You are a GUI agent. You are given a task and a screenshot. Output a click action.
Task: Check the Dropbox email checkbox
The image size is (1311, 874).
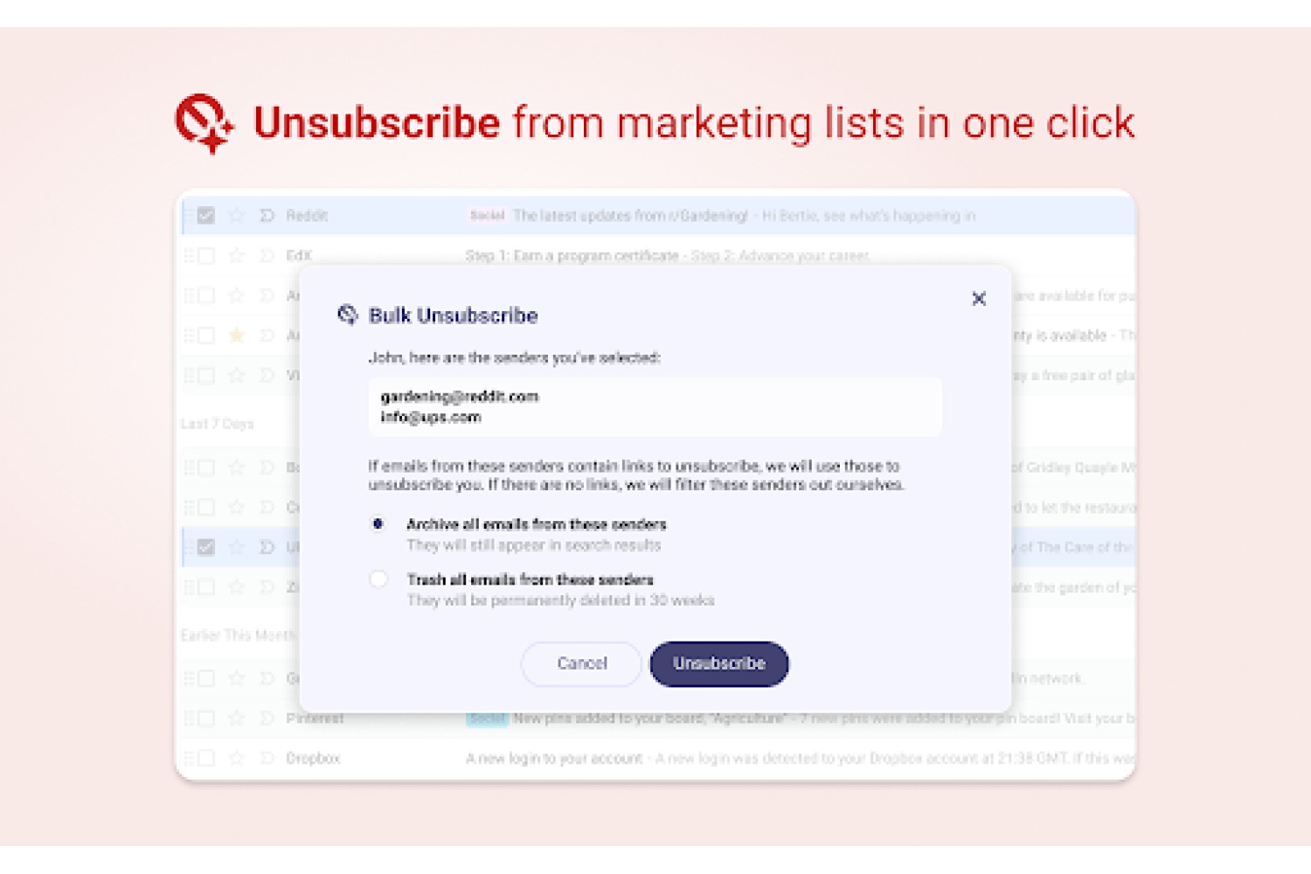(x=206, y=759)
